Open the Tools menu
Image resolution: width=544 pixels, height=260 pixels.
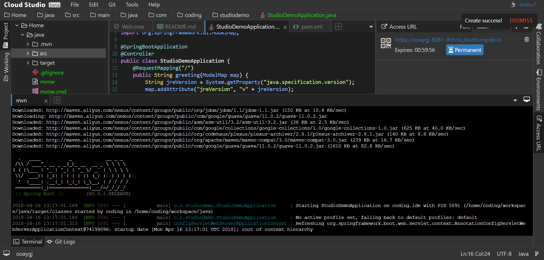tap(132, 5)
